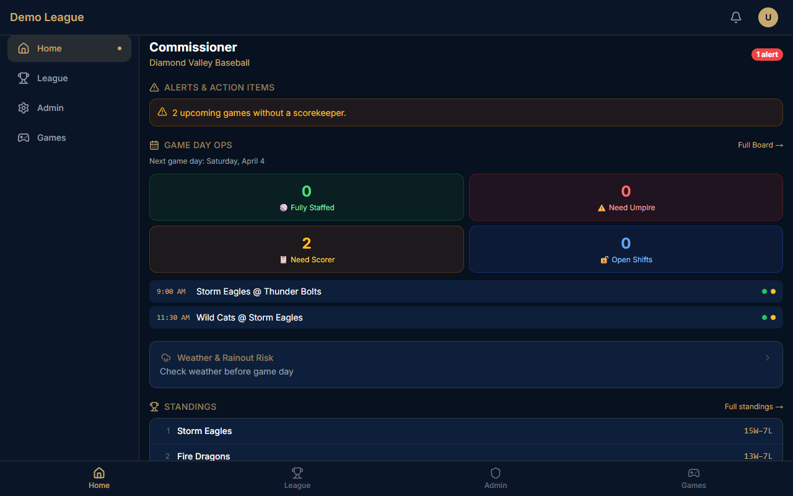Click the red 1 alert badge

point(767,54)
